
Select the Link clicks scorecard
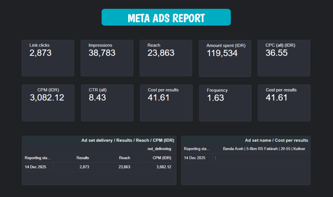pos(48,58)
